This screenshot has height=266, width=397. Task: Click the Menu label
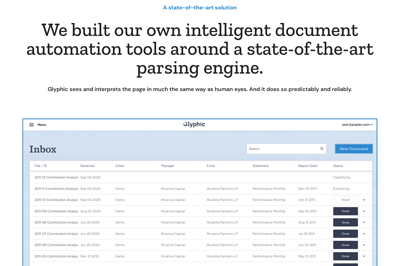coord(42,125)
